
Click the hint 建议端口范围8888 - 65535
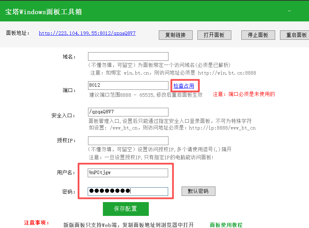[x=121, y=95]
